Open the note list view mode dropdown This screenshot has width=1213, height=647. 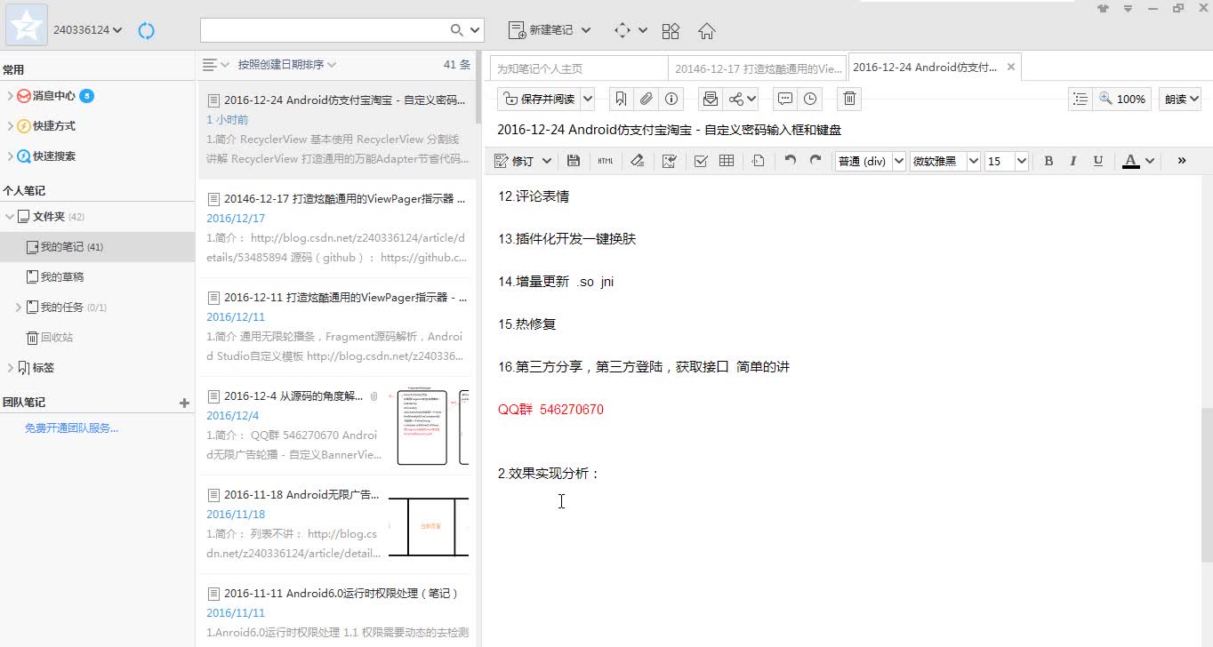(216, 65)
